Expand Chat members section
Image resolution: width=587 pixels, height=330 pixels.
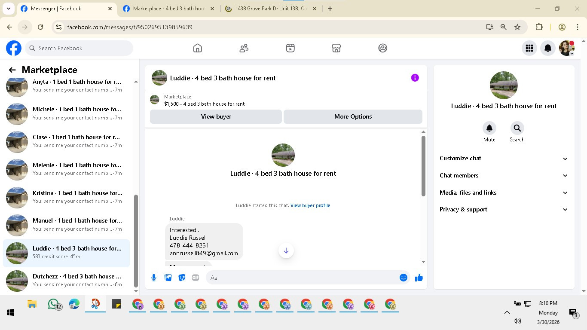(504, 175)
